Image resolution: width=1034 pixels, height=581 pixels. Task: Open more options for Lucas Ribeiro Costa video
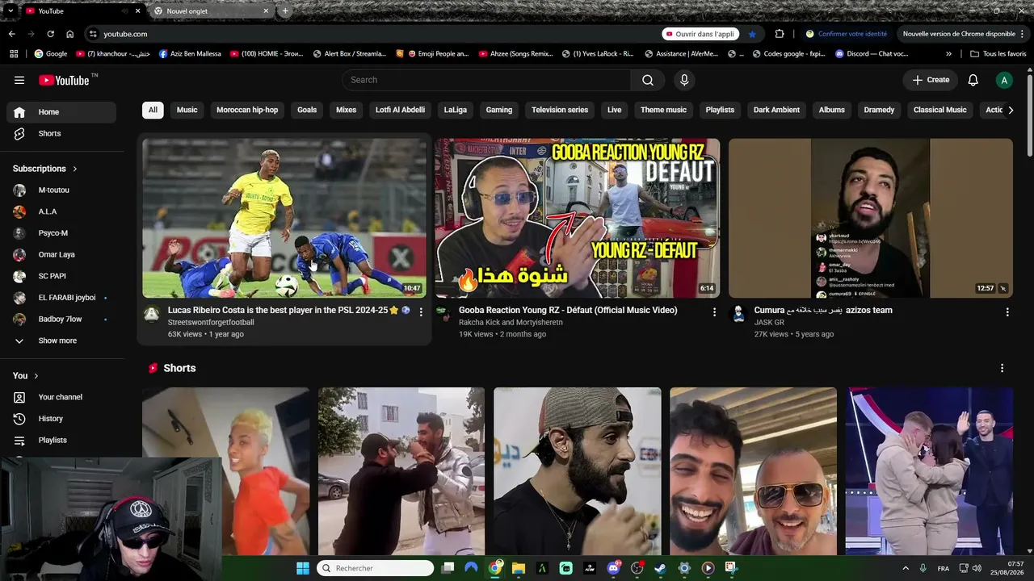(x=421, y=311)
